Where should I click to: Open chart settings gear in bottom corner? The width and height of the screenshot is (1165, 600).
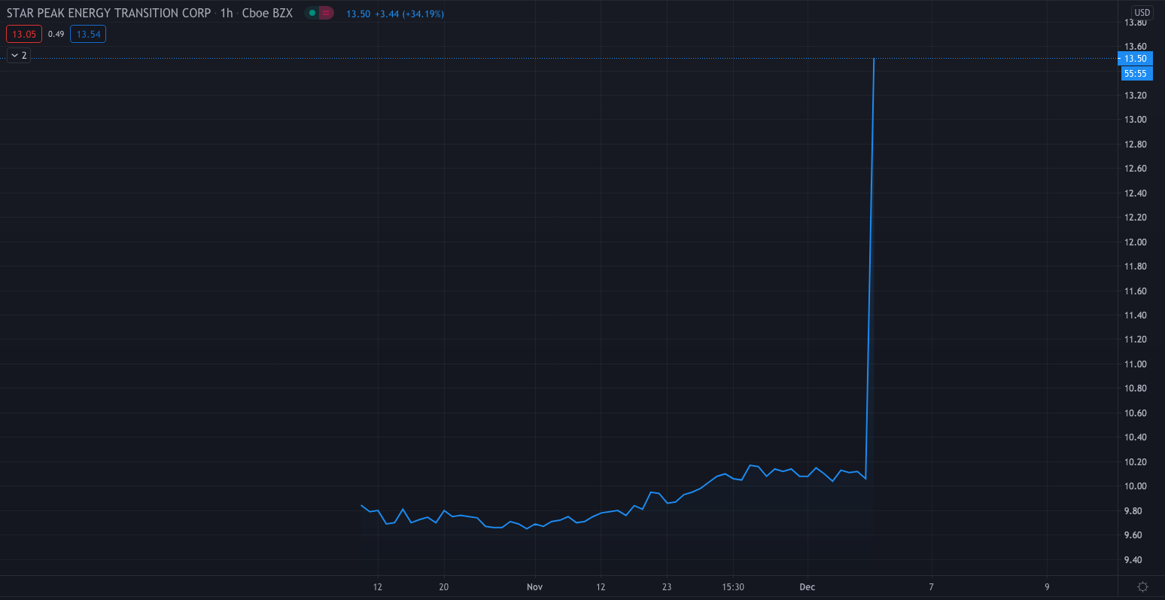coord(1142,587)
